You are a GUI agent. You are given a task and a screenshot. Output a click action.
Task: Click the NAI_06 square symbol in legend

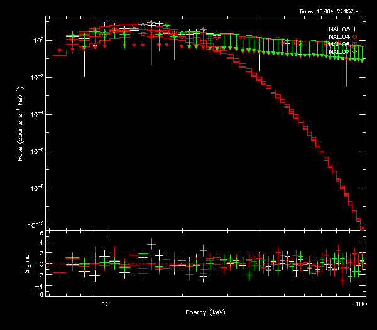tap(354, 45)
